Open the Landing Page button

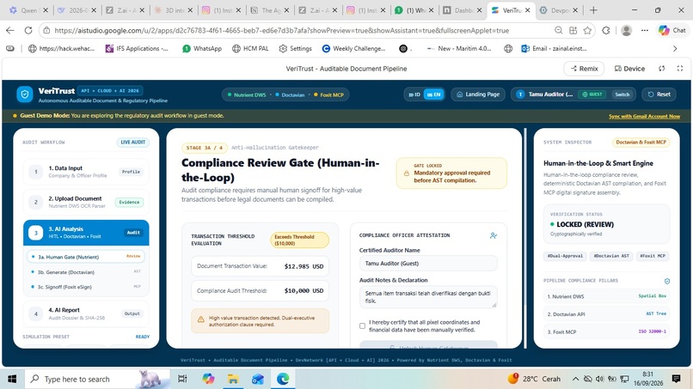(478, 94)
